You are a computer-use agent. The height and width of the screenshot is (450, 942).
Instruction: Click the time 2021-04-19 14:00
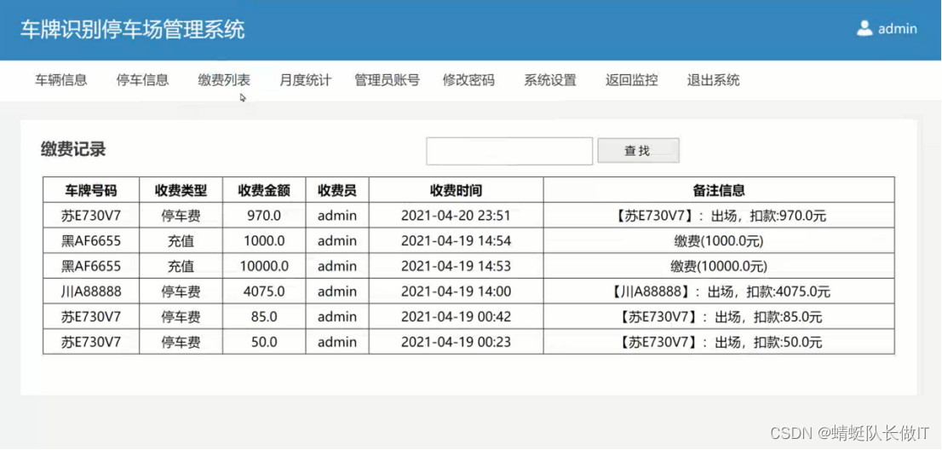click(x=456, y=291)
